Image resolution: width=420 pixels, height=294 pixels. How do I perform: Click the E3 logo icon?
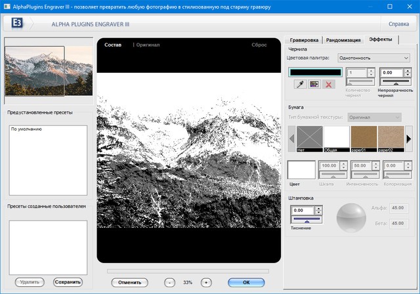(17, 23)
